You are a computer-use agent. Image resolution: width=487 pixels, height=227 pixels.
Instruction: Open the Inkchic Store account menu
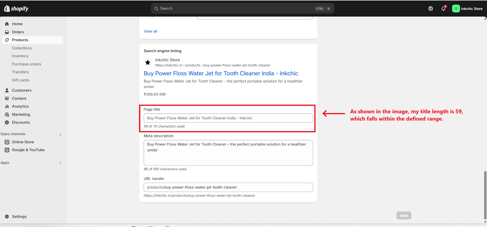[x=468, y=9]
